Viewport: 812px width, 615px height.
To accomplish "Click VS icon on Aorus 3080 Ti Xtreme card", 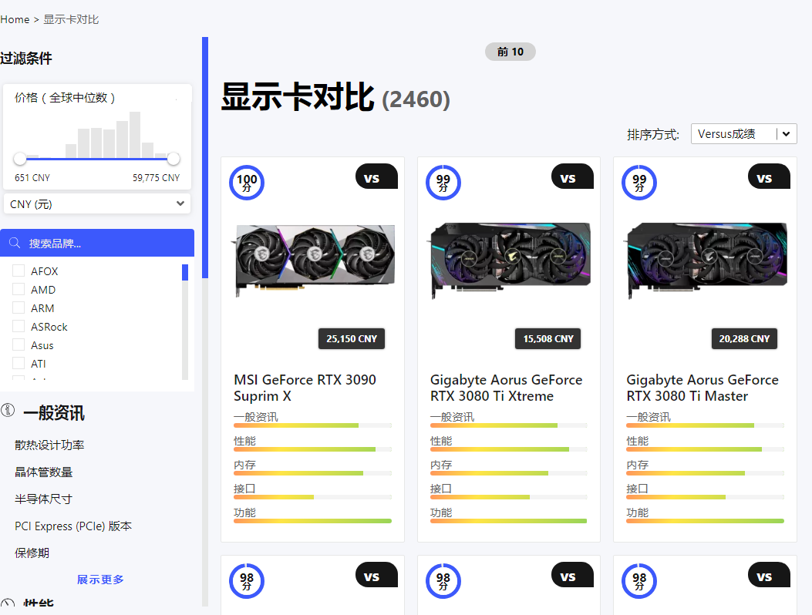I will (573, 176).
